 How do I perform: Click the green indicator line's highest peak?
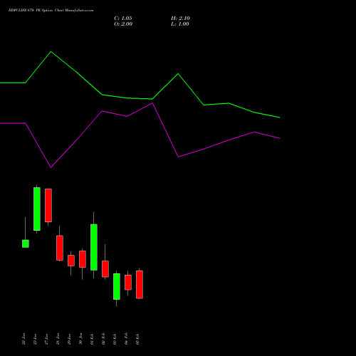[51, 51]
